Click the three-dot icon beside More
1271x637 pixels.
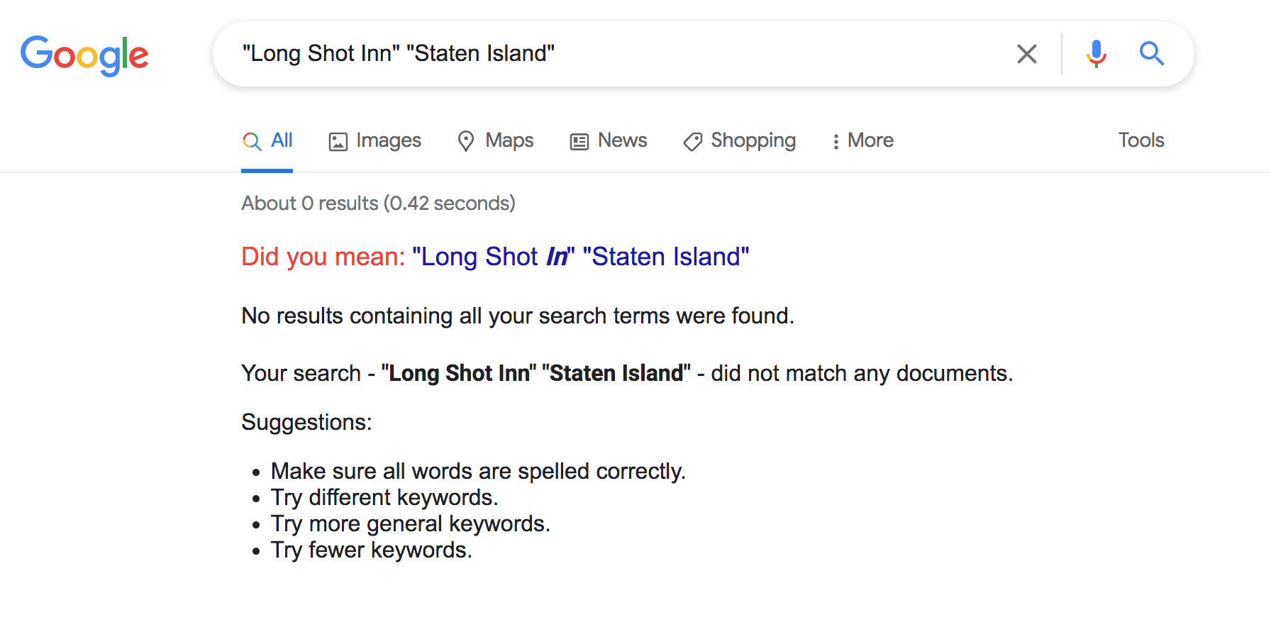(836, 142)
